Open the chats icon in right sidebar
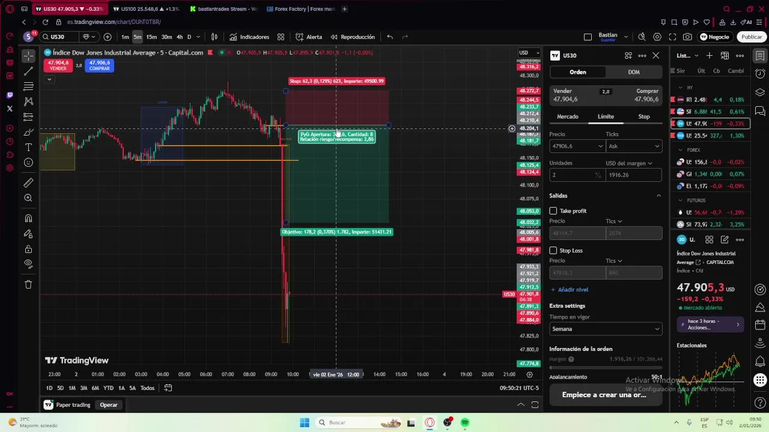The width and height of the screenshot is (769, 432). pos(760,111)
